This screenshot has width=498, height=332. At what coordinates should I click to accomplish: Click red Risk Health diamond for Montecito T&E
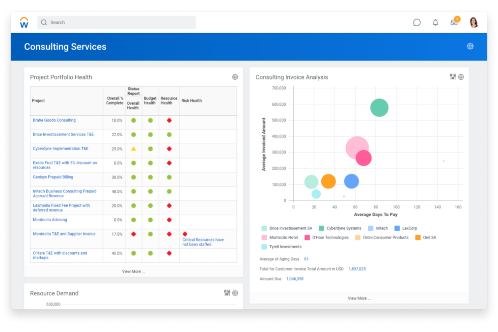(x=185, y=234)
